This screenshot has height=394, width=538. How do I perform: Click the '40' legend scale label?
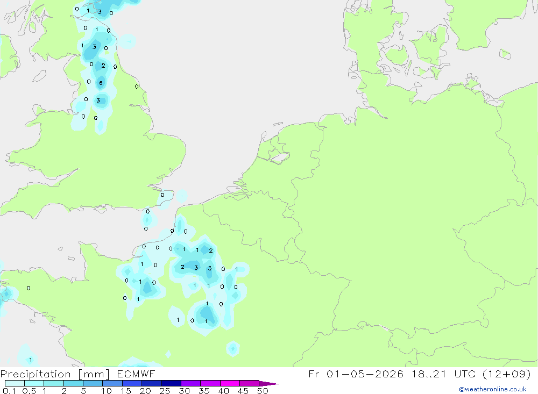coord(224,391)
